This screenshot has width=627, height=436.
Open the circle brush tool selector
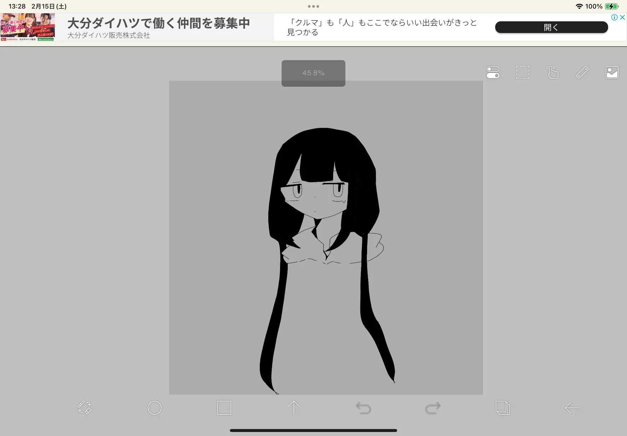pos(155,408)
